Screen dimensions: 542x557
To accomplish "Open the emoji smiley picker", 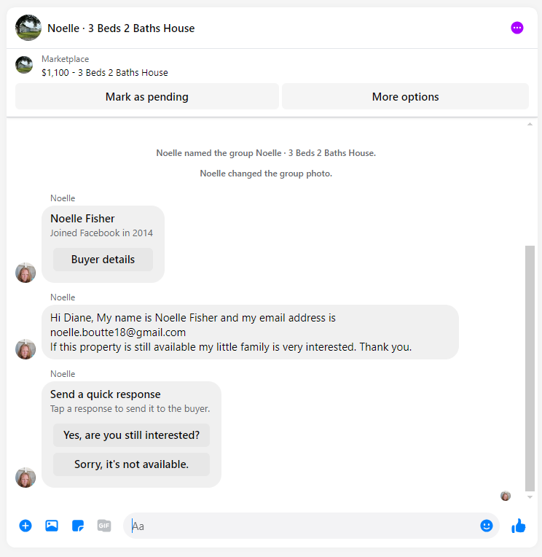I will (x=487, y=526).
